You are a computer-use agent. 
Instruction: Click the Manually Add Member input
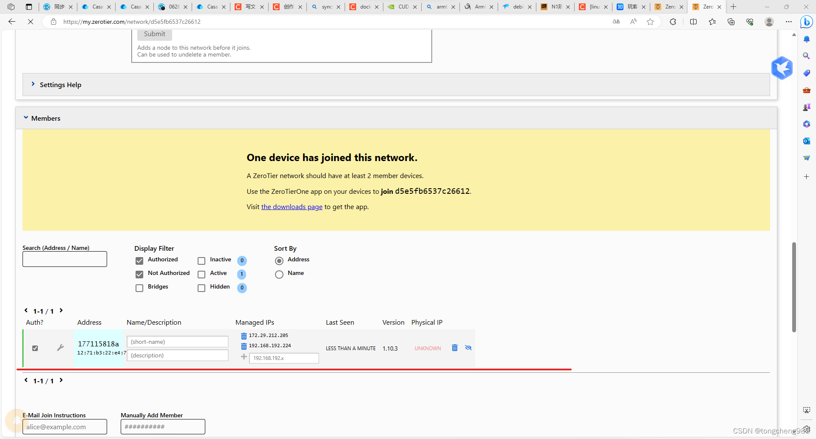coord(163,427)
